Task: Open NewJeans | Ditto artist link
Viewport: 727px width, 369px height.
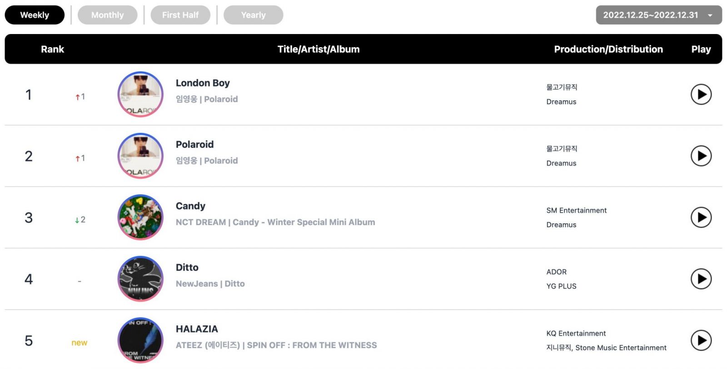Action: click(x=210, y=284)
